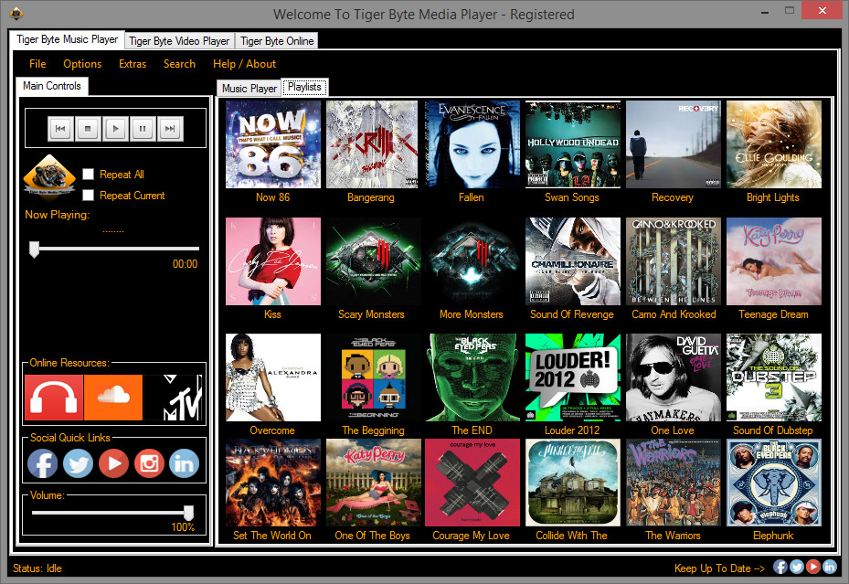Open the Teenage Dream album cover
The width and height of the screenshot is (849, 584).
pos(774,261)
